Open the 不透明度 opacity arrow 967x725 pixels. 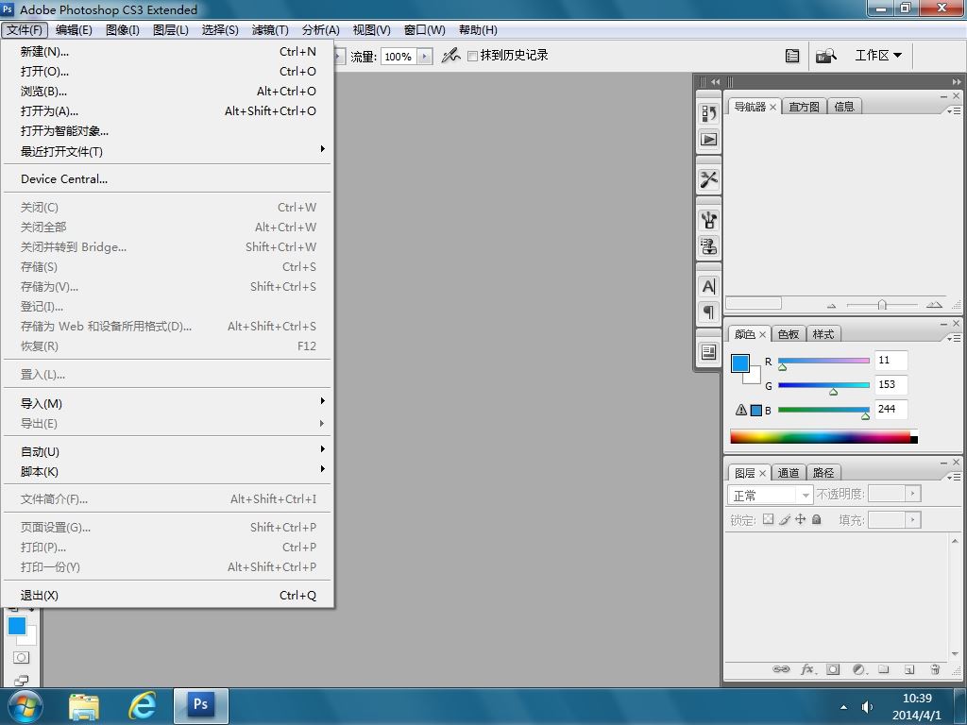click(913, 493)
